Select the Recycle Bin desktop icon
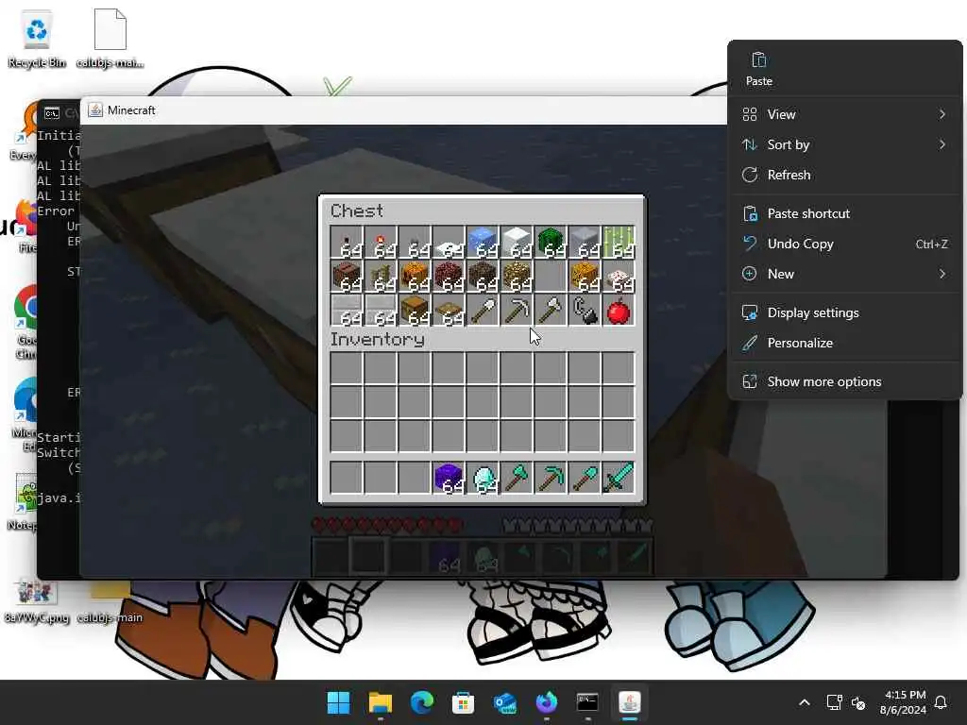Viewport: 967px width, 725px height. tap(37, 38)
